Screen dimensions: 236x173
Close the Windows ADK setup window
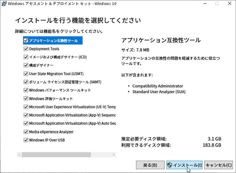[x=230, y=4]
